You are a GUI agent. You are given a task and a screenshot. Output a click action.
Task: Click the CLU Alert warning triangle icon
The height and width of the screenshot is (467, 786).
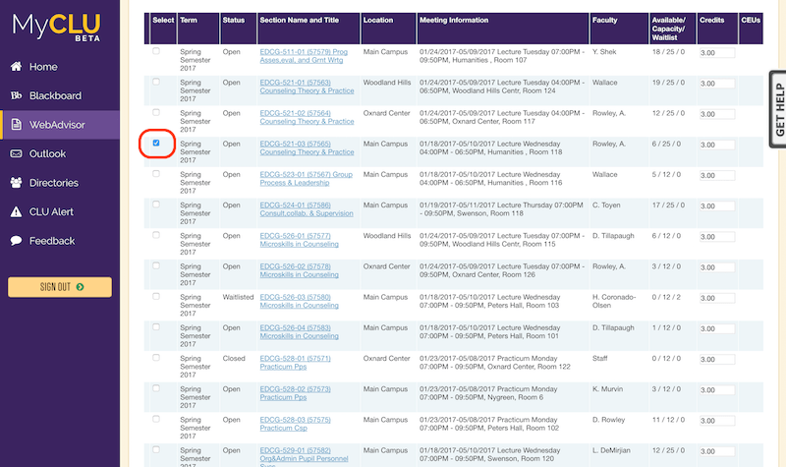[16, 211]
